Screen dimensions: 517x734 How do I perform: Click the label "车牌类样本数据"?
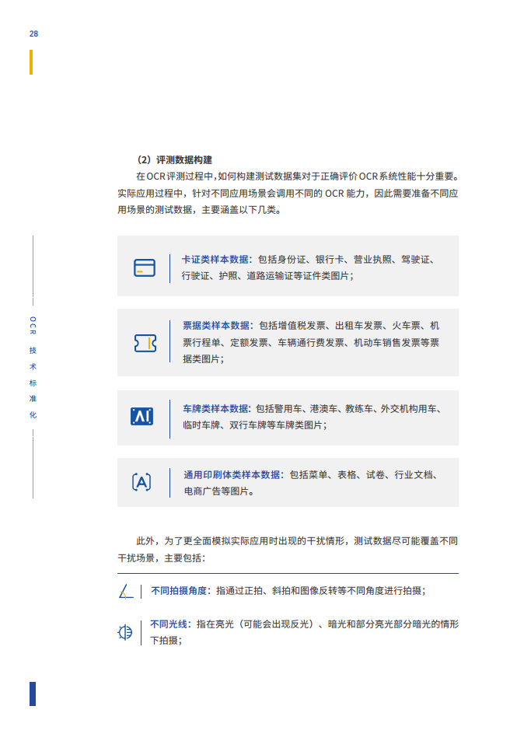[217, 409]
